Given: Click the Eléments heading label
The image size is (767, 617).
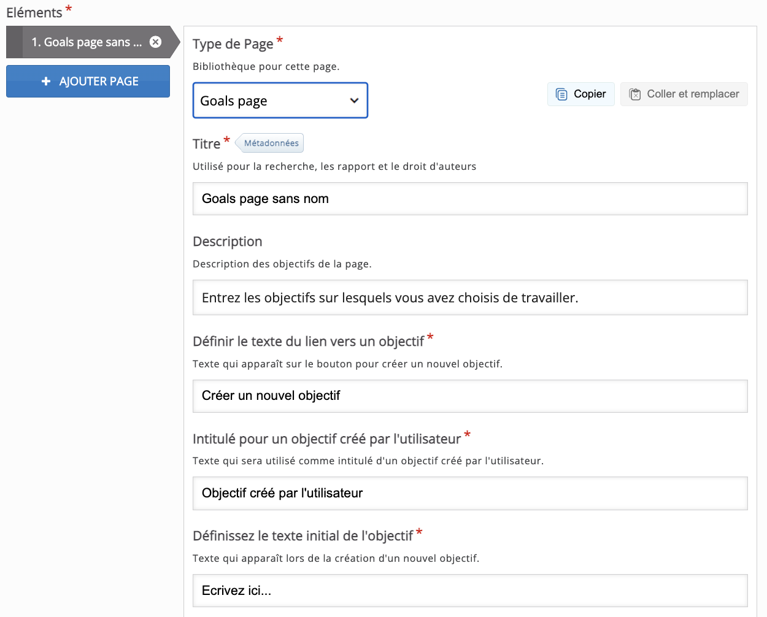Looking at the screenshot, I should 34,13.
